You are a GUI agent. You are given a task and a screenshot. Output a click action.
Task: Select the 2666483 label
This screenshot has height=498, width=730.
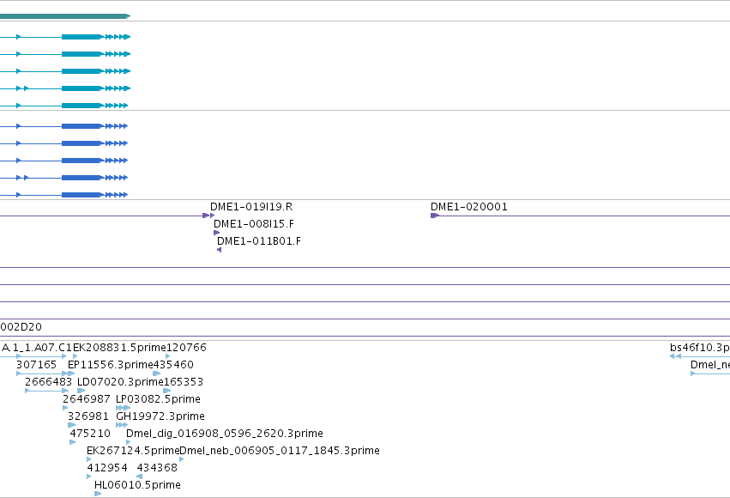tap(48, 382)
